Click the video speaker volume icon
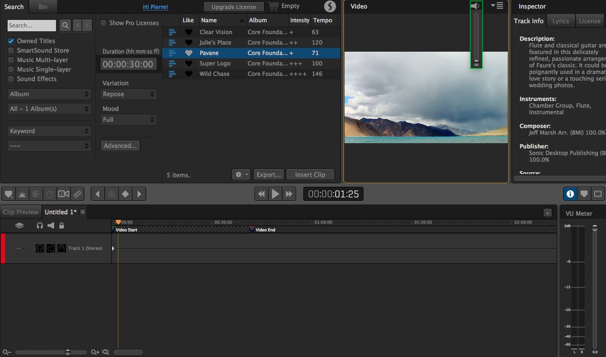 click(x=475, y=6)
